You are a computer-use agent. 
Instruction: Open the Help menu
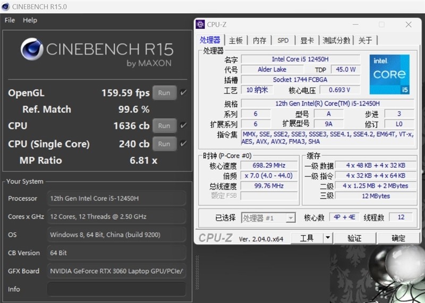pyautogui.click(x=30, y=20)
